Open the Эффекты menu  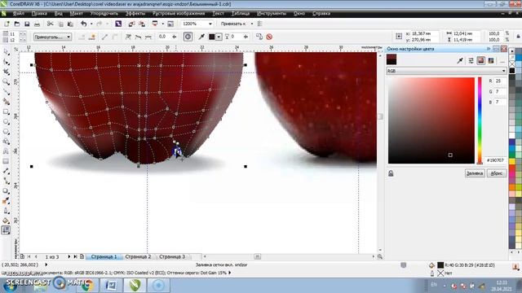coord(135,13)
